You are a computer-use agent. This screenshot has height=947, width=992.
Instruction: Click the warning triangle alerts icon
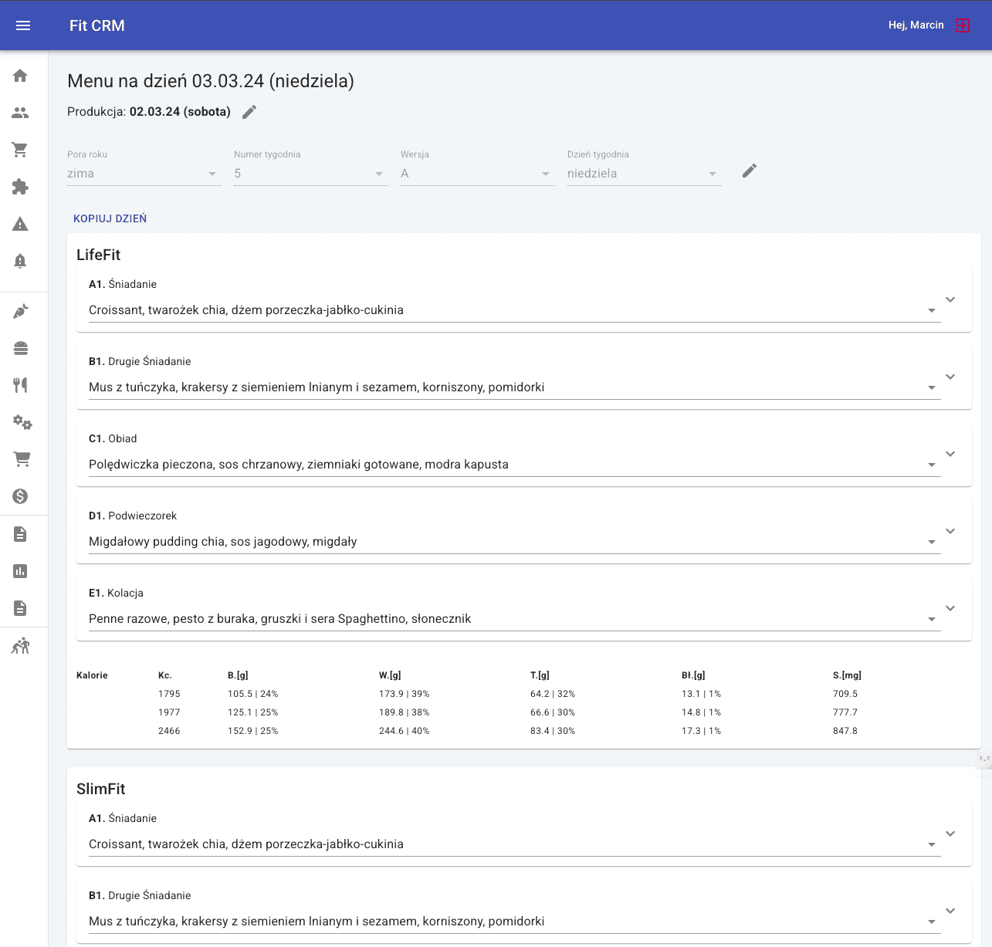[x=19, y=223]
